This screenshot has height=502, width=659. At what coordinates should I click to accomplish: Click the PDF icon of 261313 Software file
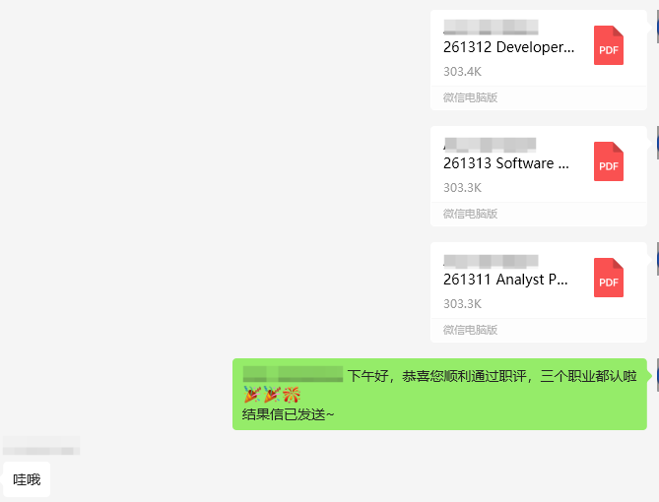[609, 161]
